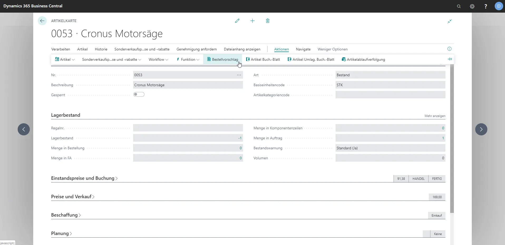The image size is (505, 245).
Task: Click the 169,00 price summary
Action: (x=437, y=197)
